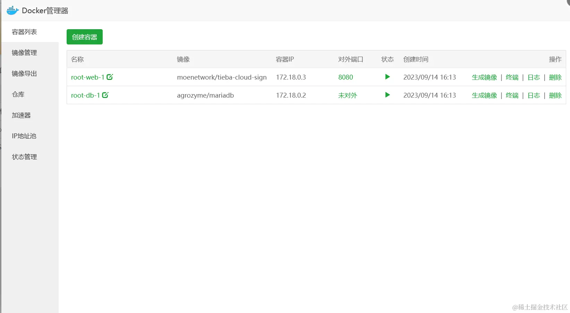The height and width of the screenshot is (313, 570).
Task: Click the edit icon beside root-web-1
Action: pos(110,77)
